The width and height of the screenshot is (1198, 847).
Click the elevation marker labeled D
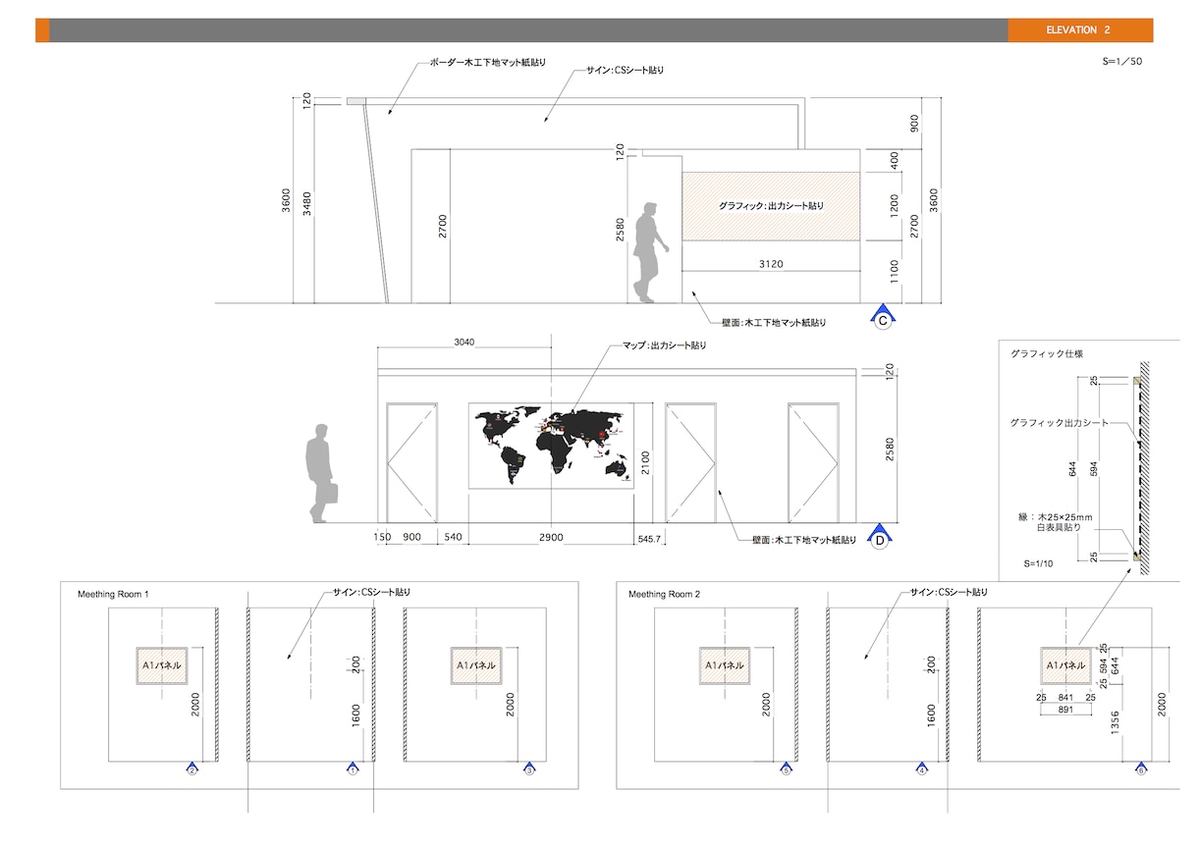pos(880,536)
